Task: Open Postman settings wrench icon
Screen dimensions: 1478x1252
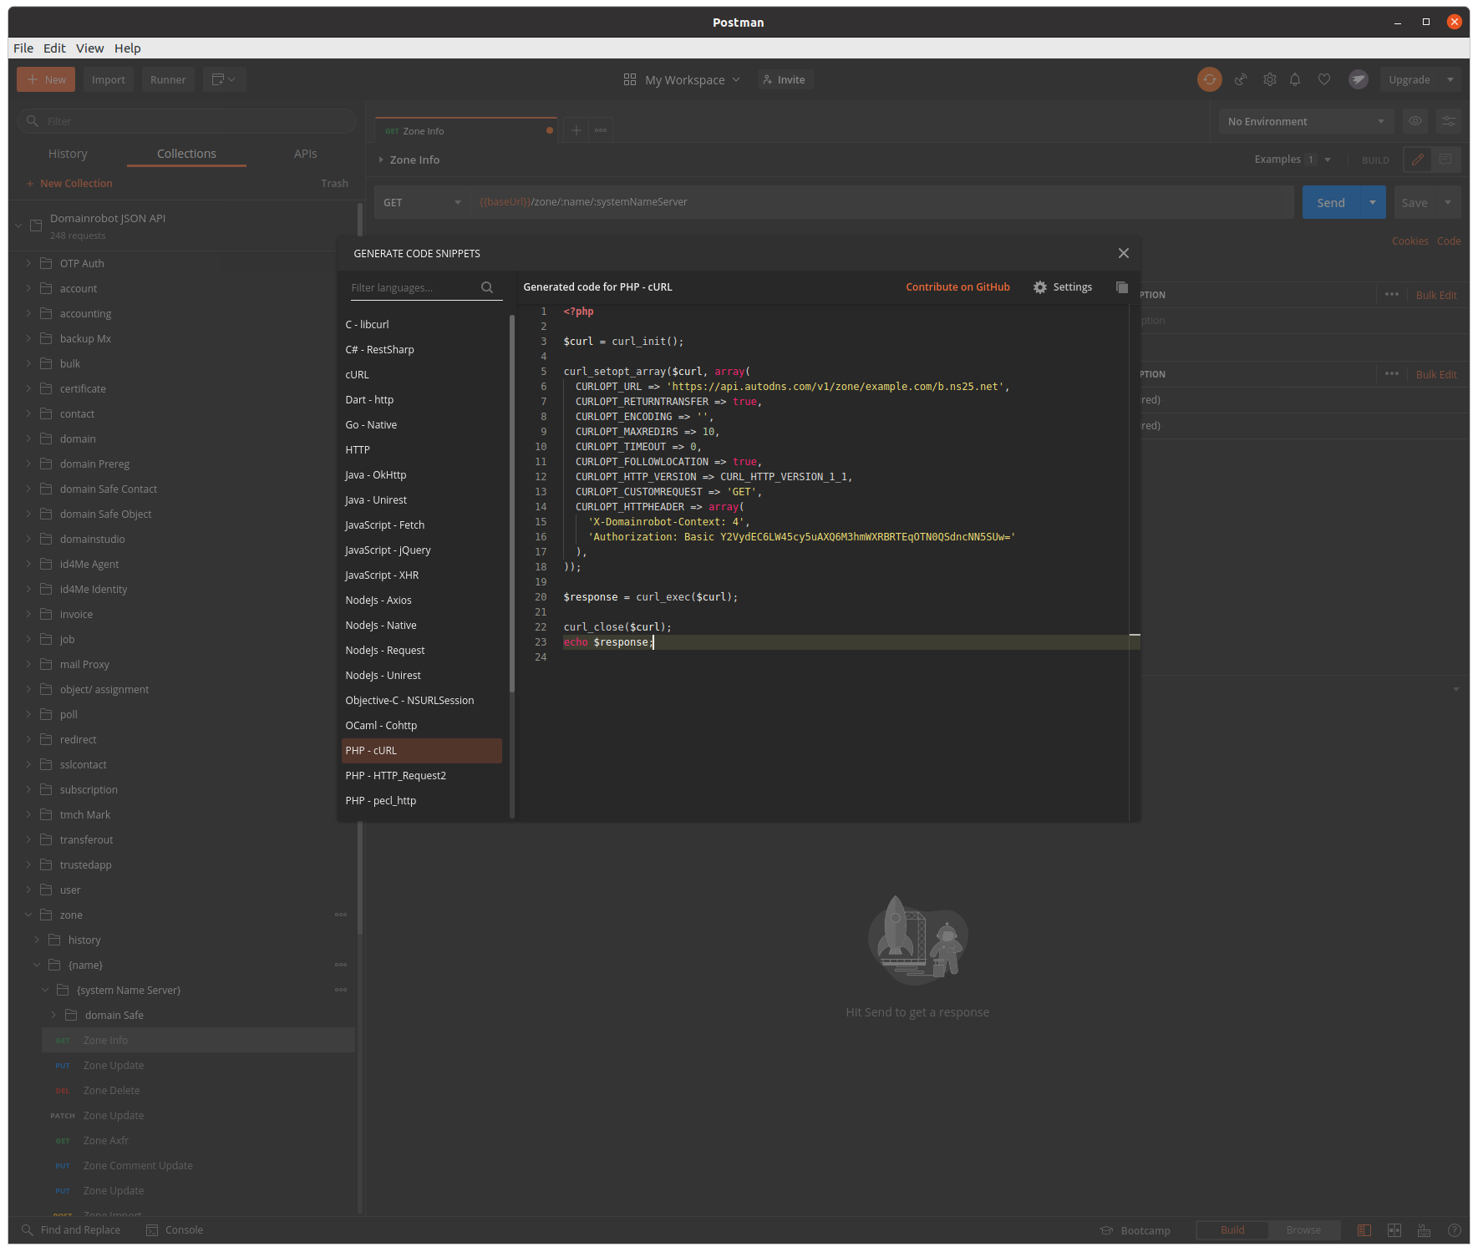Action: [x=1269, y=79]
